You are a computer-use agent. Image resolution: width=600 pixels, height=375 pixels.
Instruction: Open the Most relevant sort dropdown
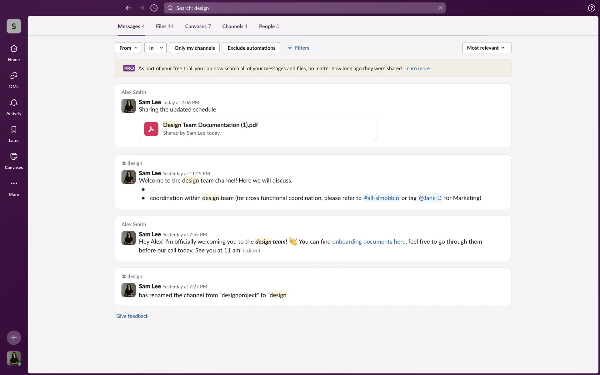pyautogui.click(x=486, y=48)
